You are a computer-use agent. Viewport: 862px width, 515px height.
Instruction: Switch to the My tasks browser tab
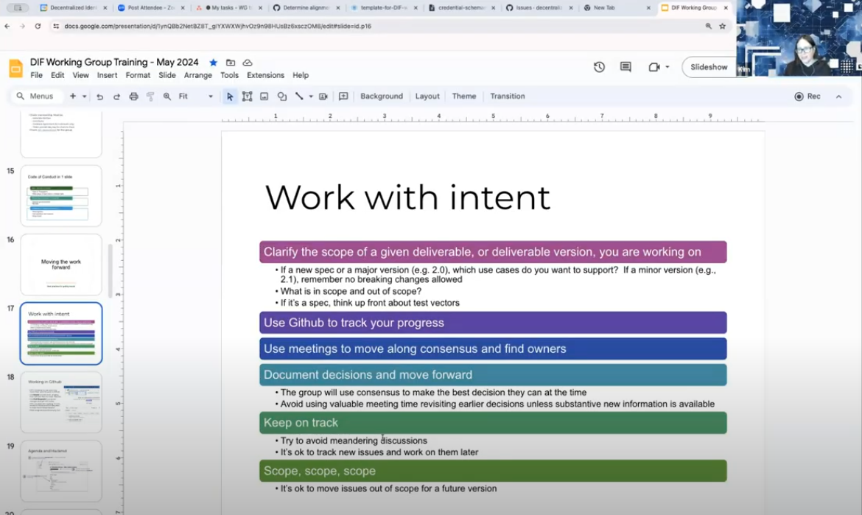pos(229,7)
